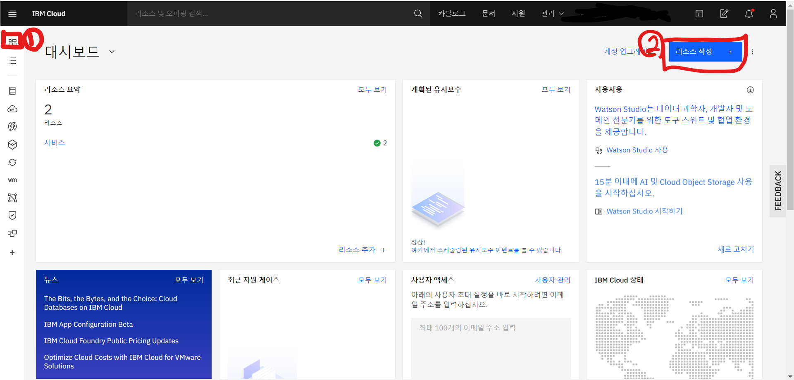The width and height of the screenshot is (794, 380).
Task: Open the 지원 menu item
Action: [x=518, y=14]
